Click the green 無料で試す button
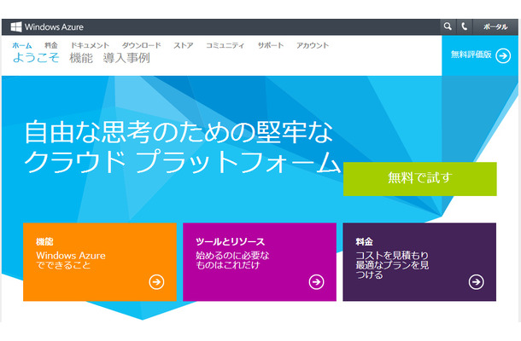The height and width of the screenshot is (341, 521). point(420,179)
